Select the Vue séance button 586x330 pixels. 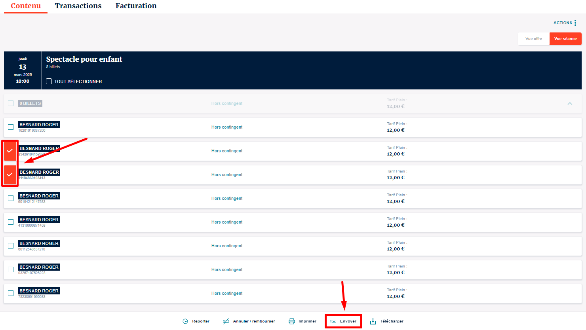pyautogui.click(x=565, y=39)
